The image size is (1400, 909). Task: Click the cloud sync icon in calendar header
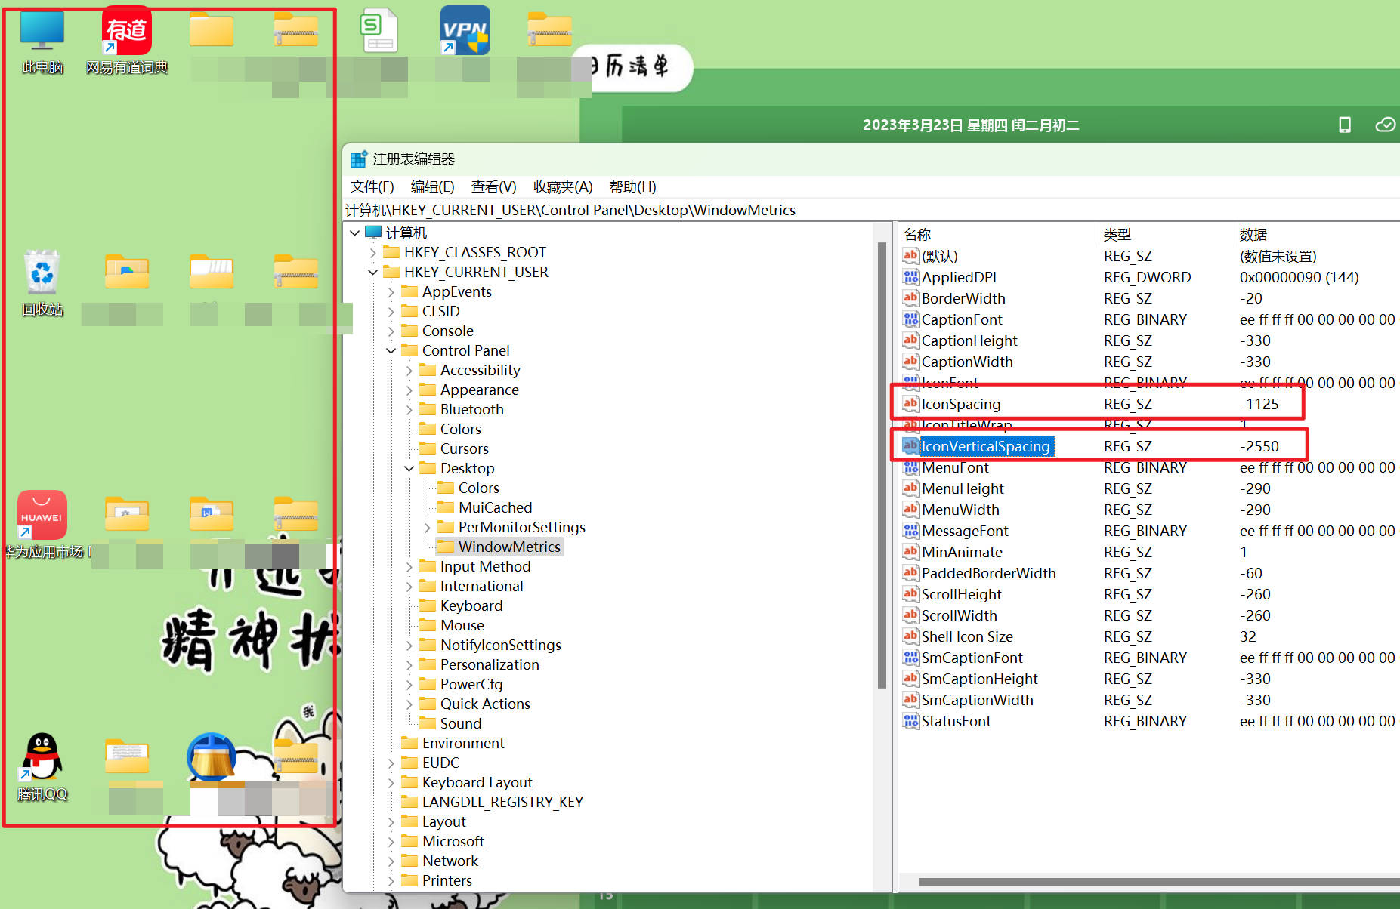click(1385, 125)
